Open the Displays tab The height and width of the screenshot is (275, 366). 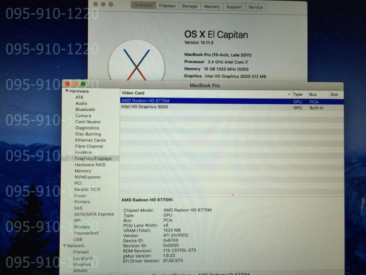(x=167, y=6)
